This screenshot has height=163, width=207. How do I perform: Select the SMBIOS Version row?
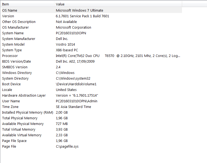92,67
